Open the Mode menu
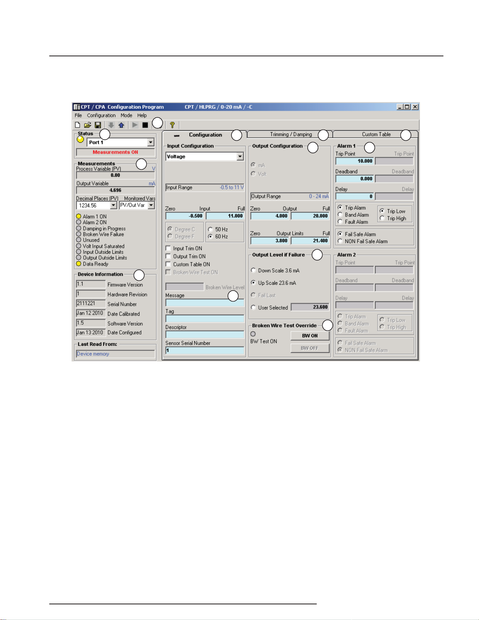Screen dimensions: 479x620 coord(126,115)
